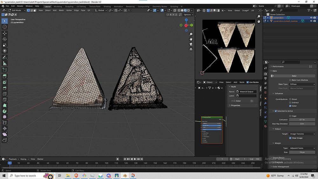Screen dimensions: 318x179
Task: Click the image editor zoom magnifier icon
Action: 259,16
